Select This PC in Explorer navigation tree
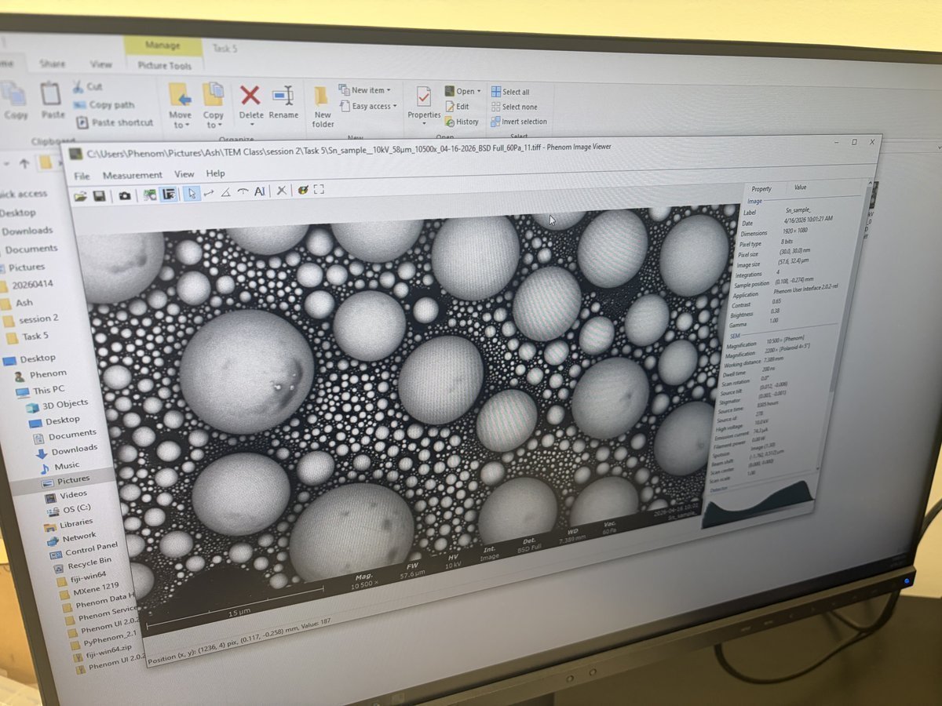This screenshot has height=706, width=942. click(41, 390)
